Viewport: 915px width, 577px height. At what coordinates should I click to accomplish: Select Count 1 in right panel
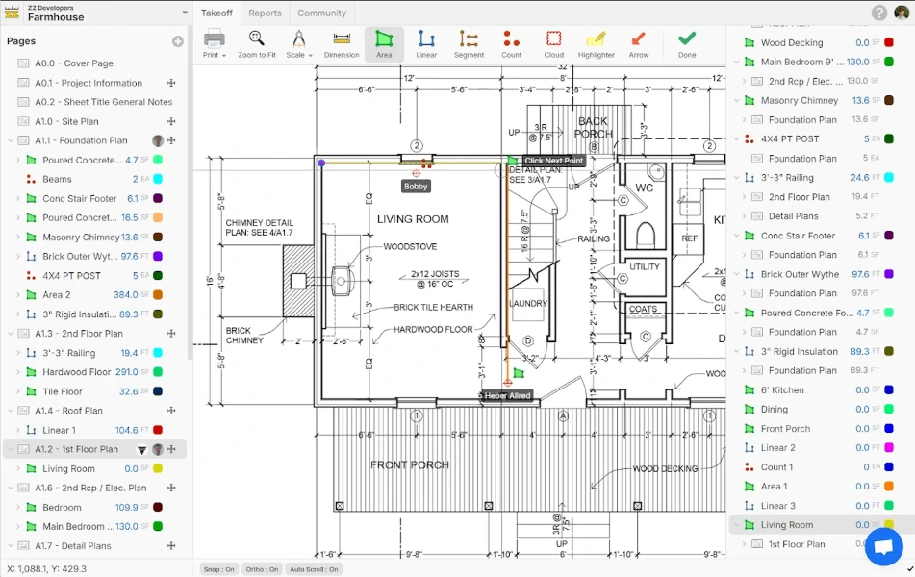[776, 467]
